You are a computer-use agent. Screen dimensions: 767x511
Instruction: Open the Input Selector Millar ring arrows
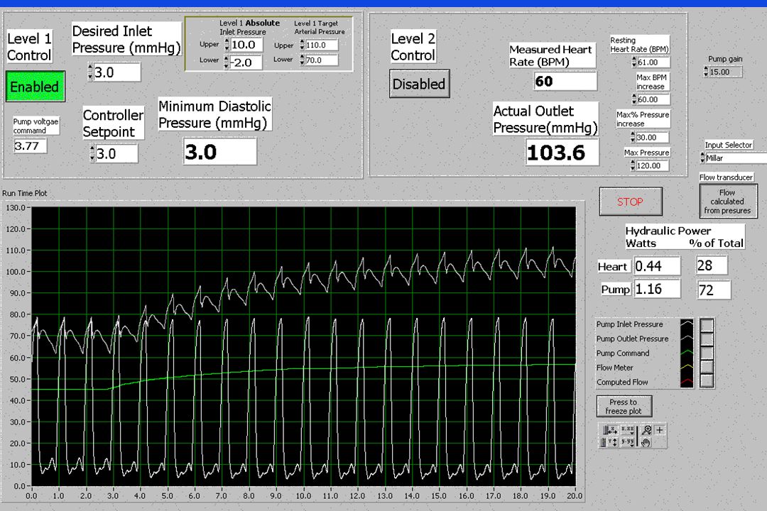pyautogui.click(x=702, y=158)
